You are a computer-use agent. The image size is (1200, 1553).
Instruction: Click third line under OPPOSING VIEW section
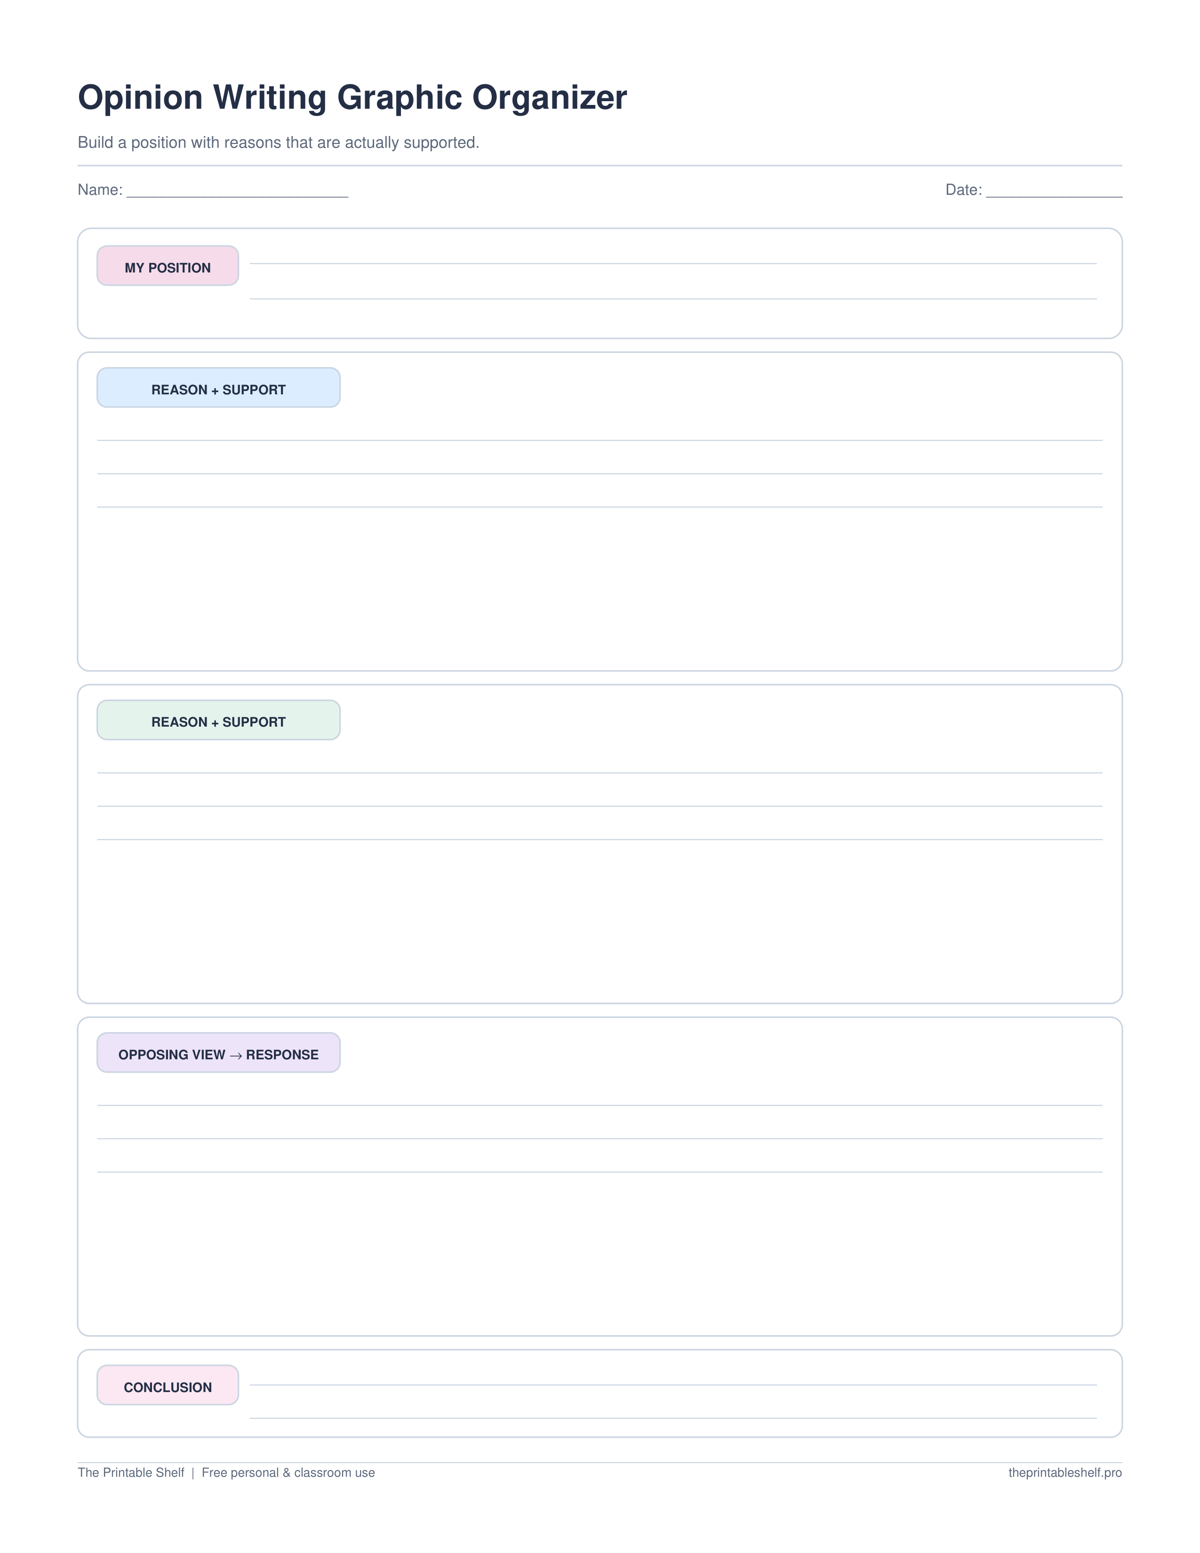point(599,1172)
